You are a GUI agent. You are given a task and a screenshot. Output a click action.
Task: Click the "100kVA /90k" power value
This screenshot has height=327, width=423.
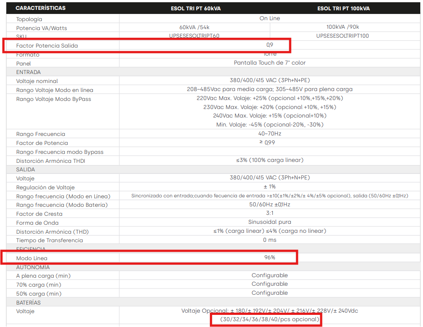(x=343, y=27)
